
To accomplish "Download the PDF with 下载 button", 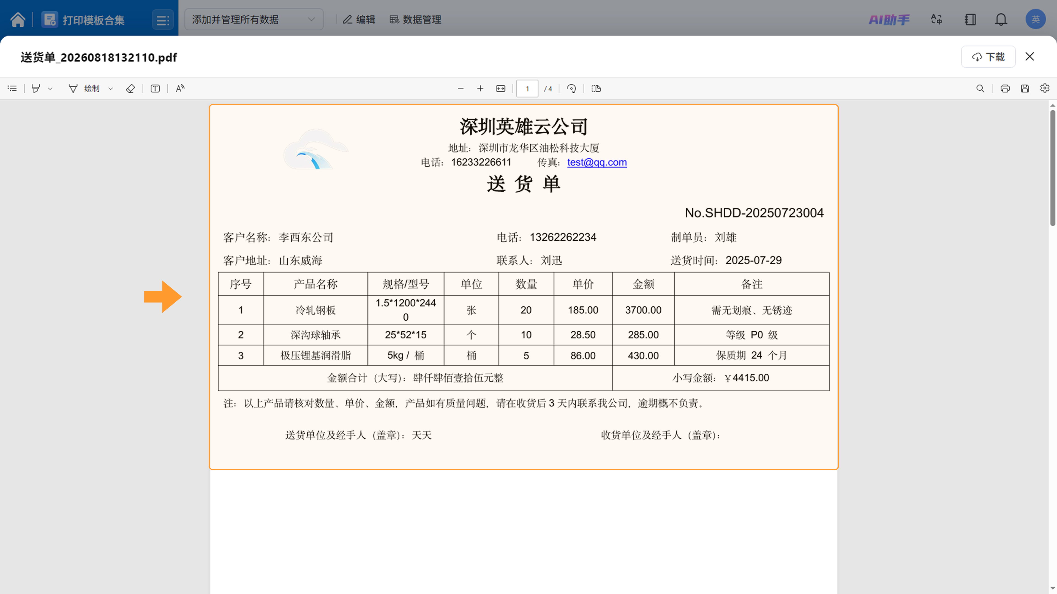I will tap(988, 57).
